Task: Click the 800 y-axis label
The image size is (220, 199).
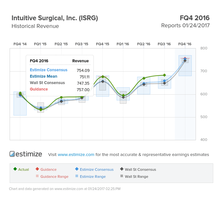Action: point(204,48)
